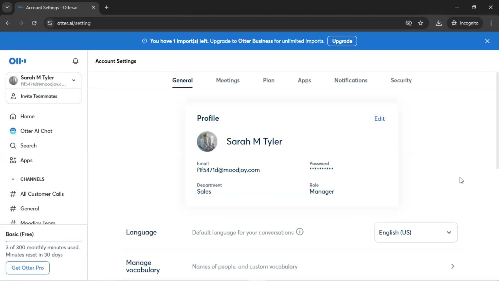Click Edit link in Profile card
This screenshot has height=281, width=499.
379,119
